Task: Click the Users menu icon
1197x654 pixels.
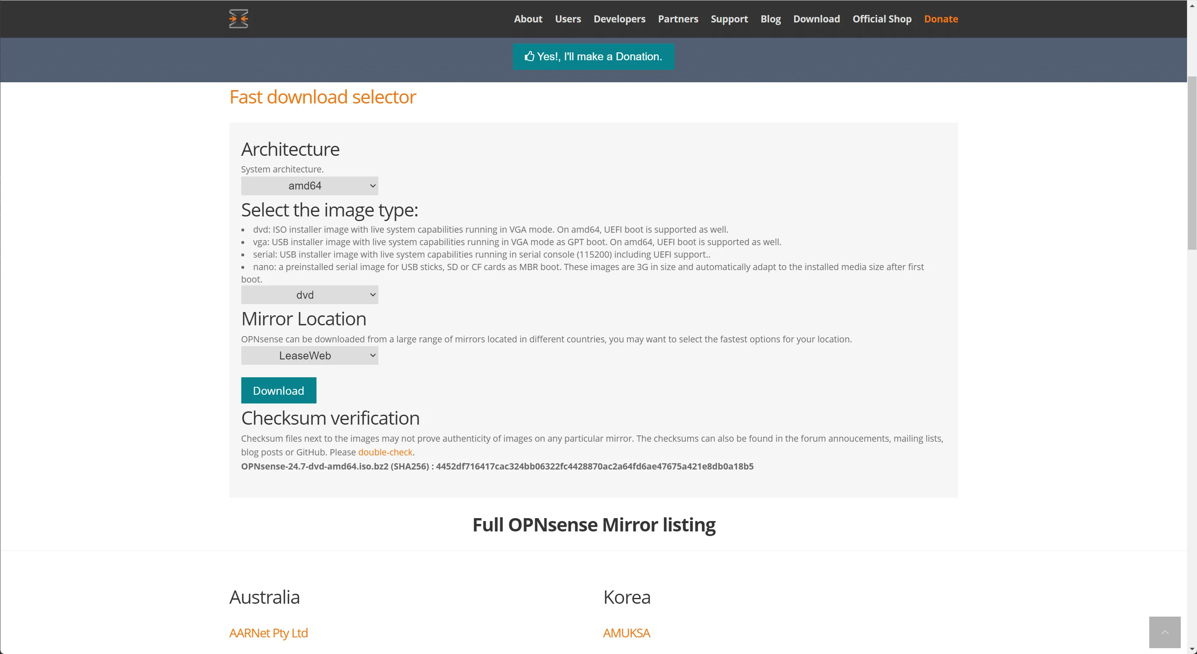Action: pos(567,19)
